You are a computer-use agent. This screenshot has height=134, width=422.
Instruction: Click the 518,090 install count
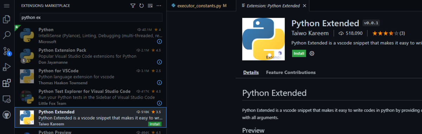pos(350,33)
